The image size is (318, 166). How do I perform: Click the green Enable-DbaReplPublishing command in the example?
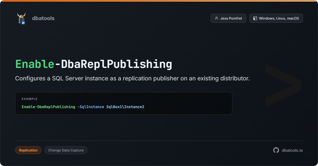[x=48, y=107]
